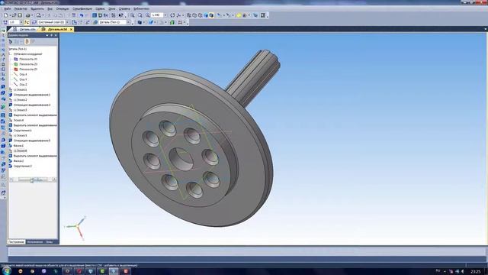Click the view scale value field

[157, 15]
